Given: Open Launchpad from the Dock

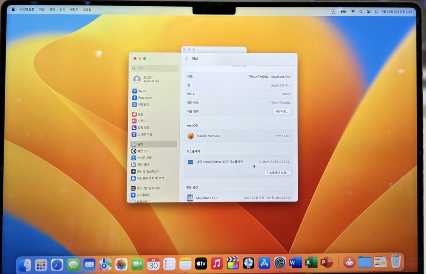Looking at the screenshot, I should click(41, 265).
